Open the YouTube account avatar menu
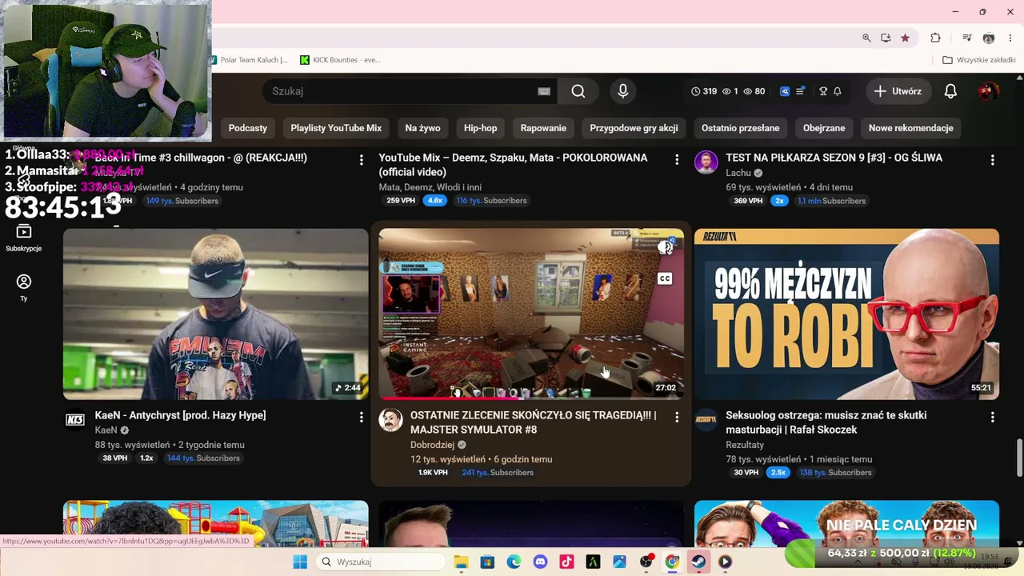1024x576 pixels. pos(988,91)
